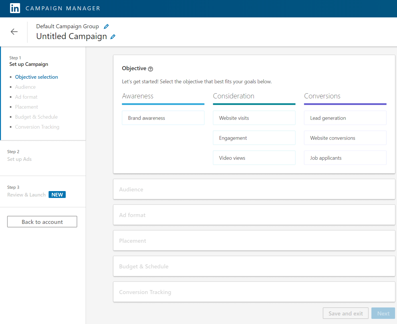Screen dimensions: 397x324
Task: Select the Brand awareness objective
Action: (x=163, y=118)
